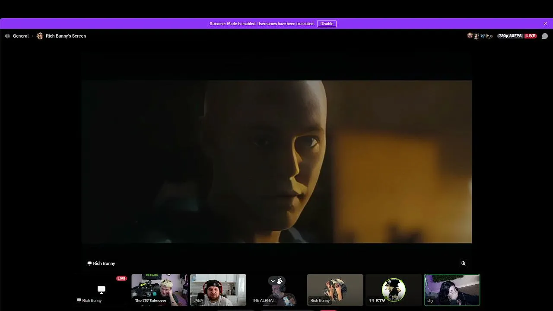The image size is (553, 311).
Task: Select Rich Bunny's avatar participant tile
Action: coord(335,290)
